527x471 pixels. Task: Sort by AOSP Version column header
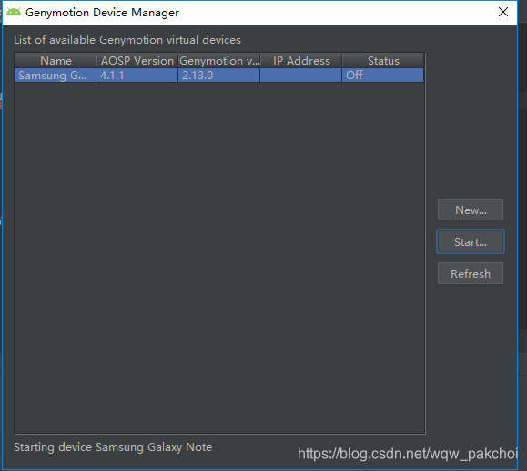[137, 61]
